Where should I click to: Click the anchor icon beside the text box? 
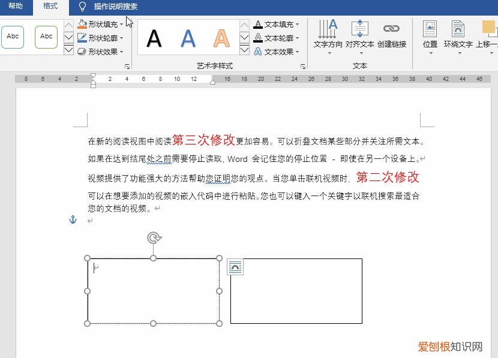pyautogui.click(x=73, y=219)
